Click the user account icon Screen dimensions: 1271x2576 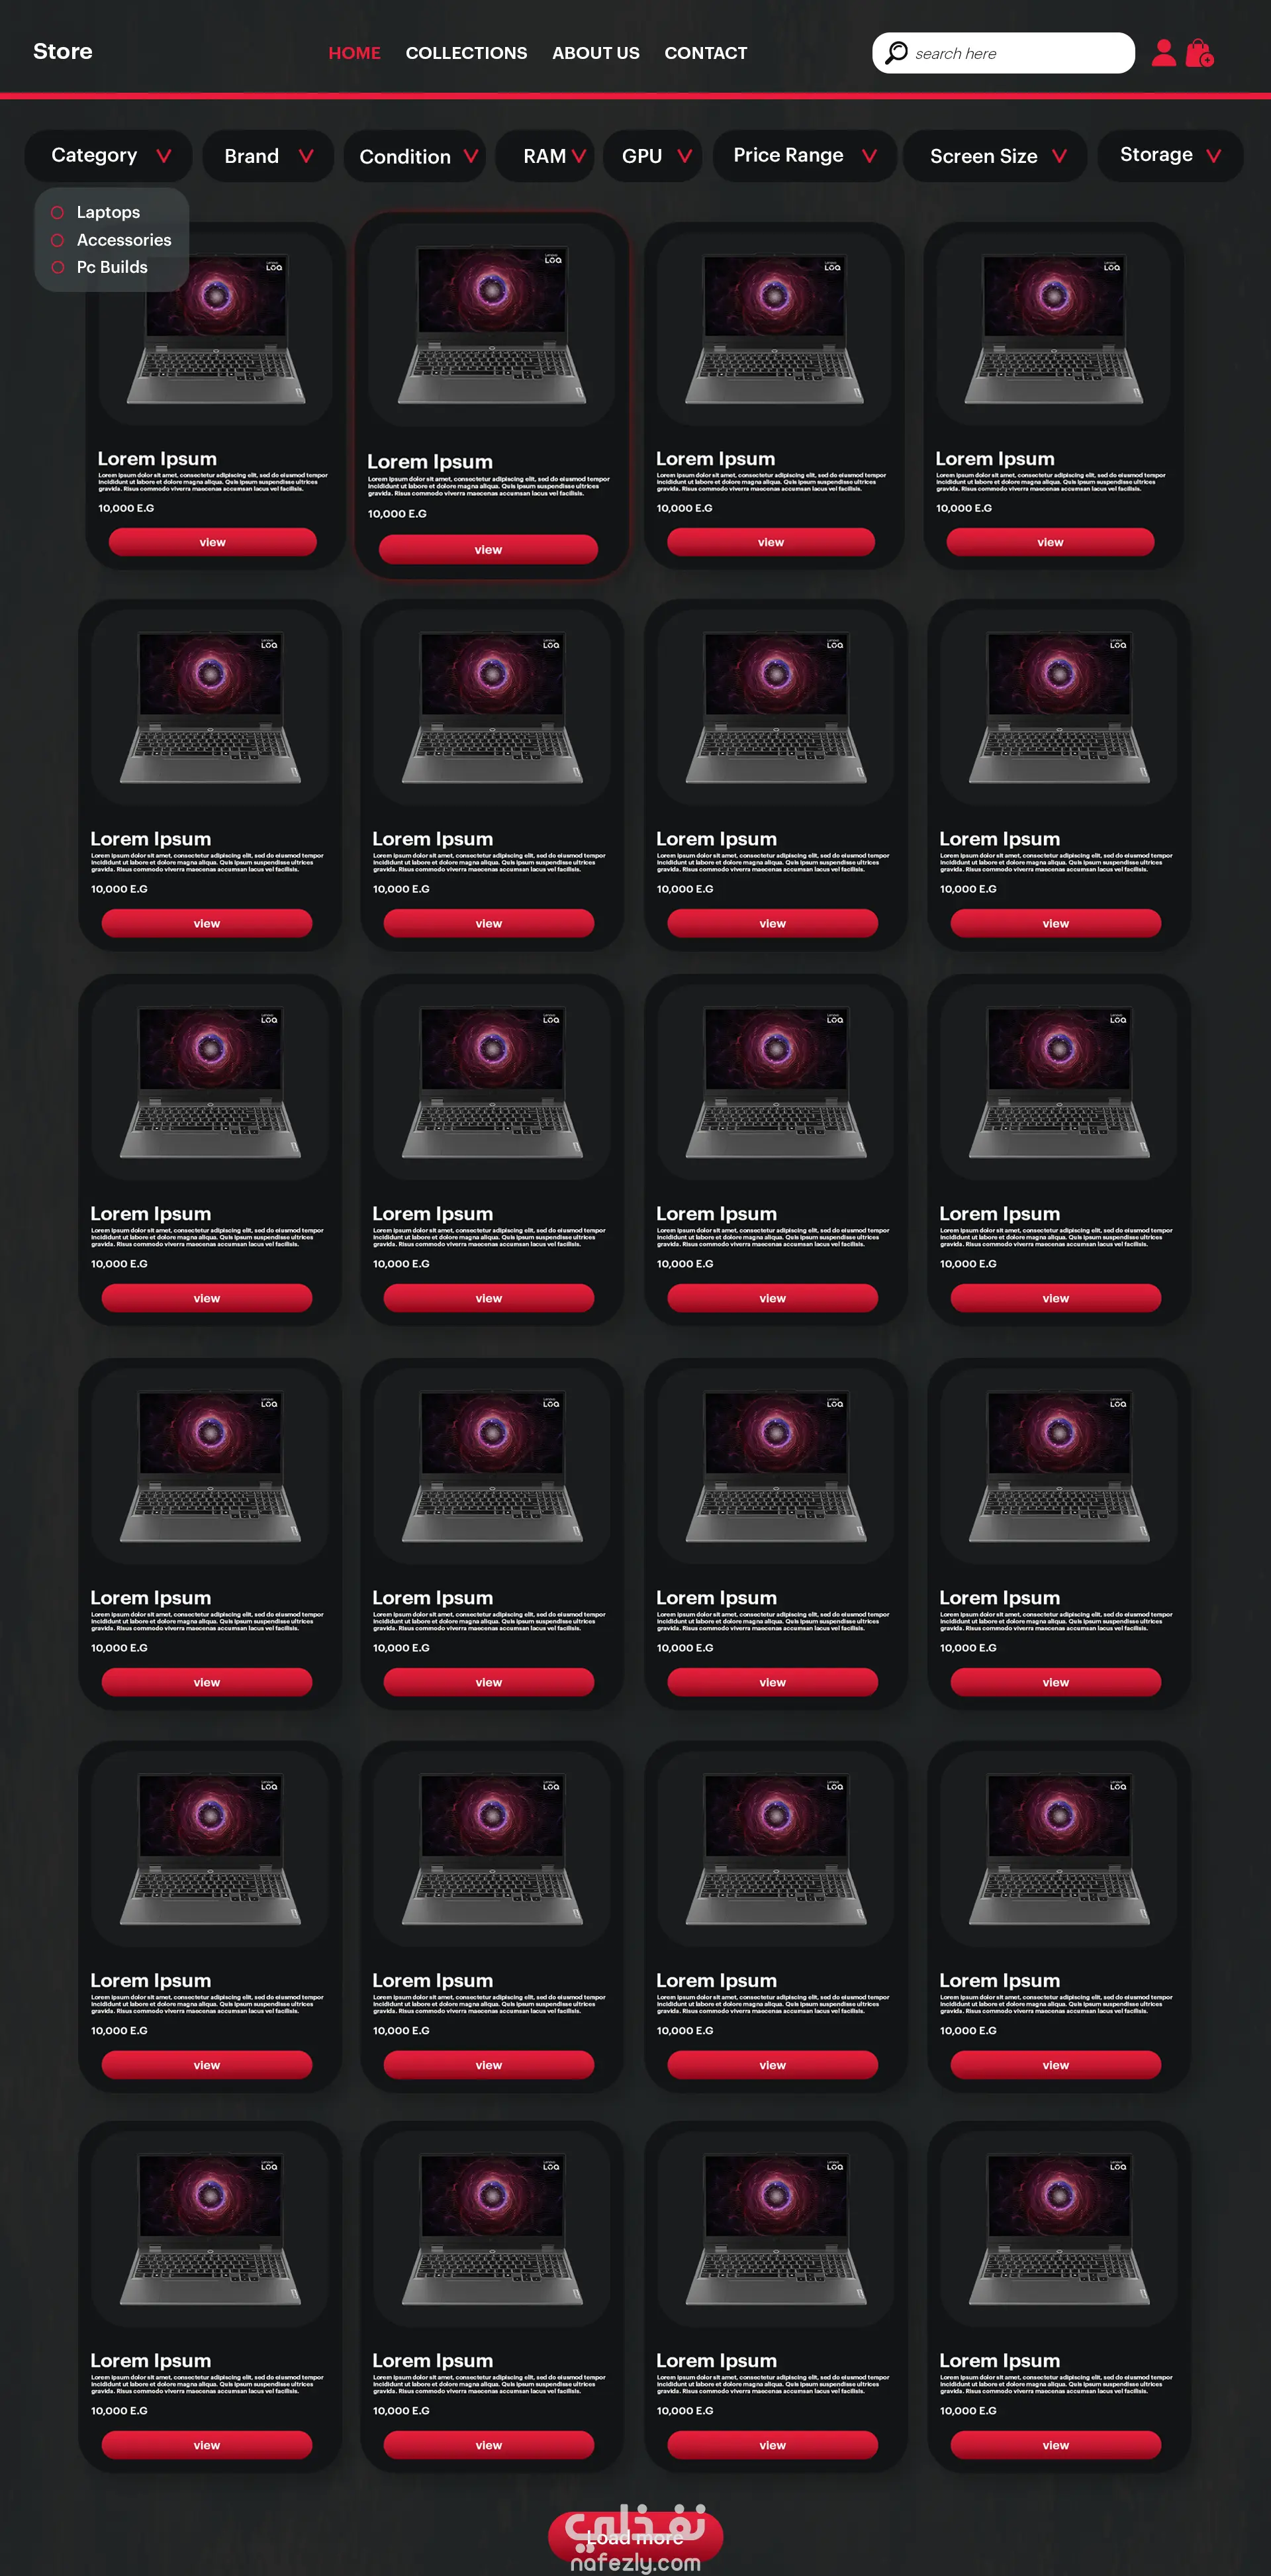(x=1163, y=53)
